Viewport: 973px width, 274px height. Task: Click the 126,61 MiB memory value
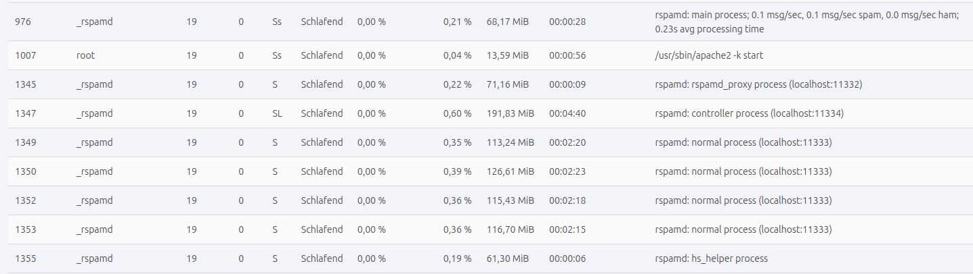510,171
